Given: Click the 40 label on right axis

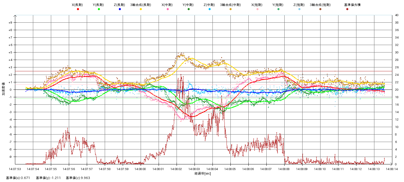Looking at the screenshot, I should click(397, 15).
